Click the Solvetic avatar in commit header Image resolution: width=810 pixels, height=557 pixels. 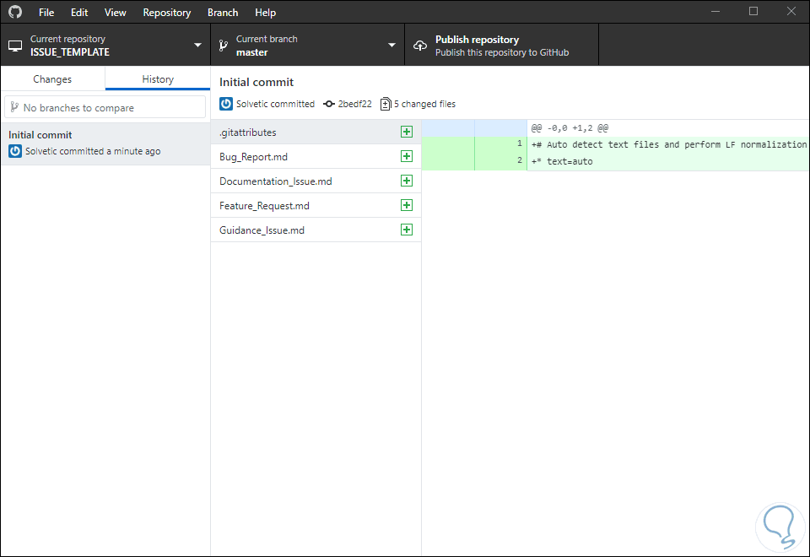(x=226, y=104)
